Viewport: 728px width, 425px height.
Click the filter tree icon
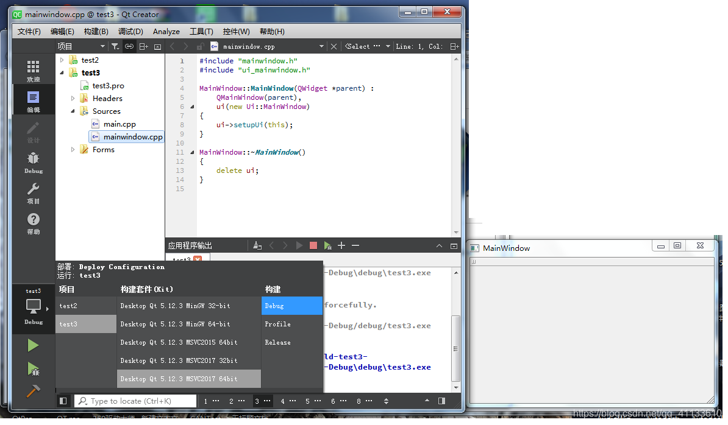click(115, 46)
